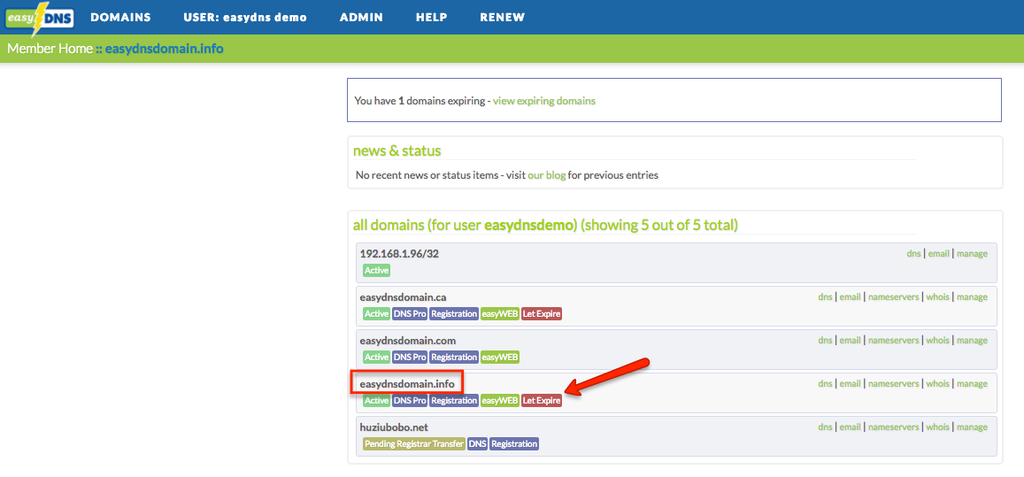The image size is (1024, 477).
Task: Go to Member Home breadcrumb
Action: [50, 49]
